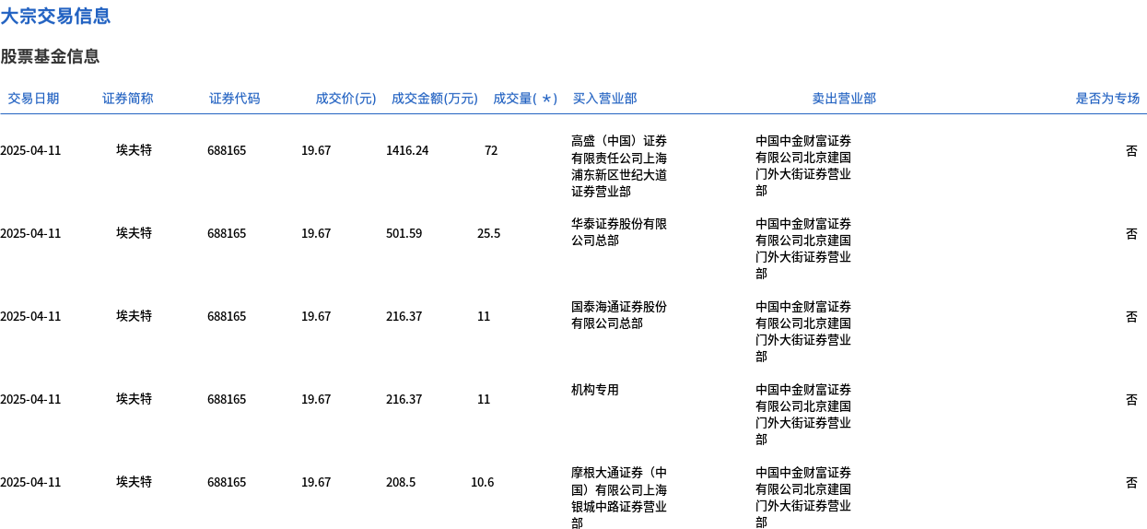Click the 买入营业部 column header
Screen dimensions: 1147x529
click(x=604, y=99)
